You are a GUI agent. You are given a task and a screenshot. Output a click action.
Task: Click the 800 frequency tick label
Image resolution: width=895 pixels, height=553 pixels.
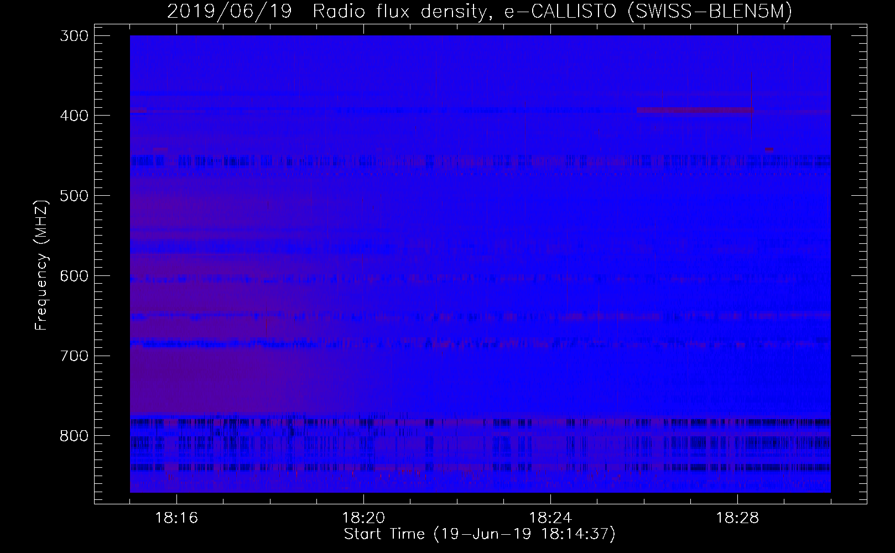click(73, 436)
